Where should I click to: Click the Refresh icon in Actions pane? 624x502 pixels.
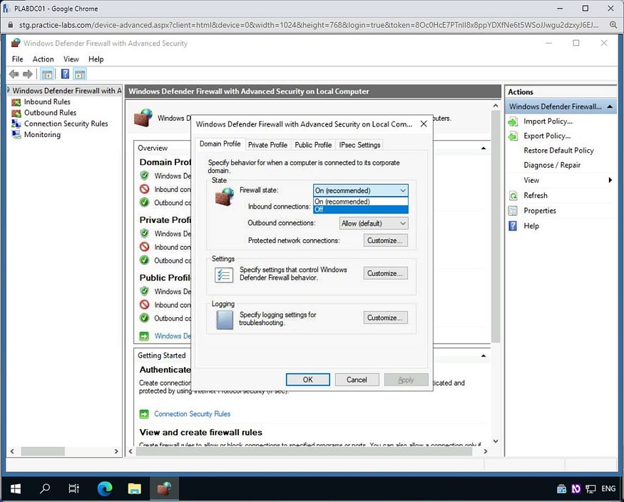[x=513, y=196]
